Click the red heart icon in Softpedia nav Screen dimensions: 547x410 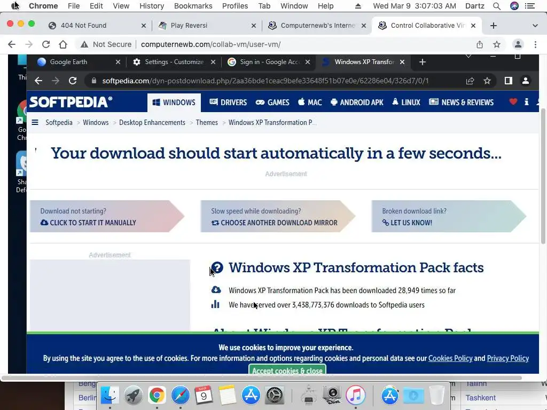[513, 102]
